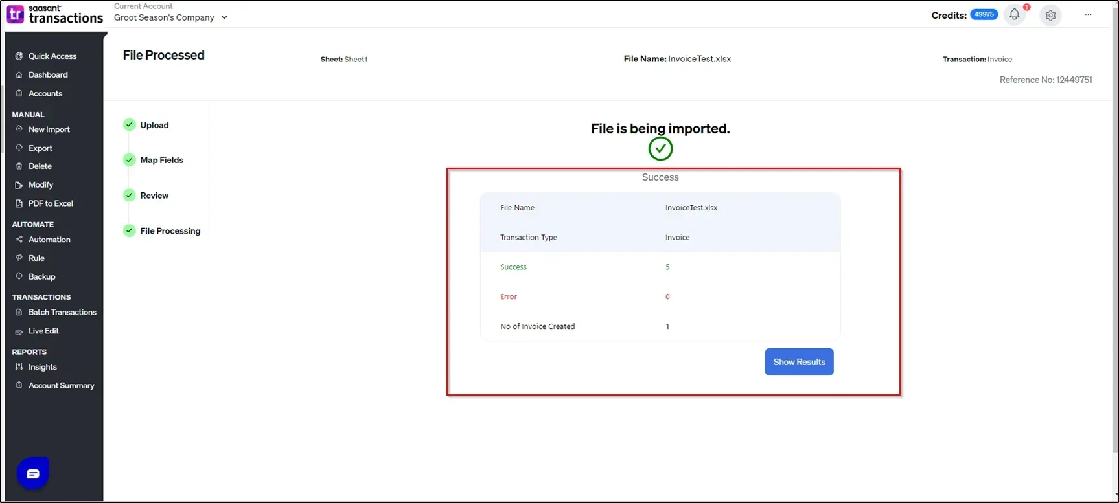Click the Review step label

(154, 196)
